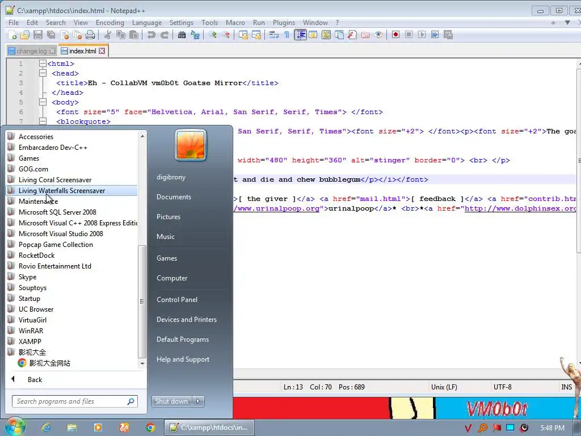Viewport: 581px width, 436px height.
Task: Click the New file toolbar icon
Action: tap(12, 35)
